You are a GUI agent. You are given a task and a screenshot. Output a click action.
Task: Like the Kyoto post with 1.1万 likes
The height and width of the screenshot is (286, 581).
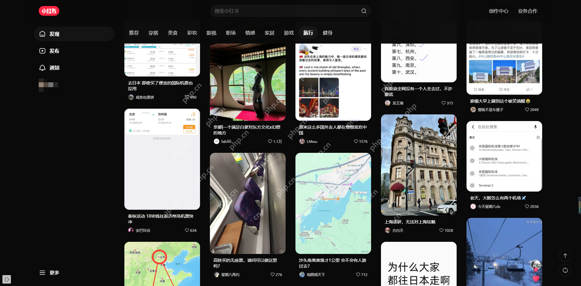coord(270,141)
